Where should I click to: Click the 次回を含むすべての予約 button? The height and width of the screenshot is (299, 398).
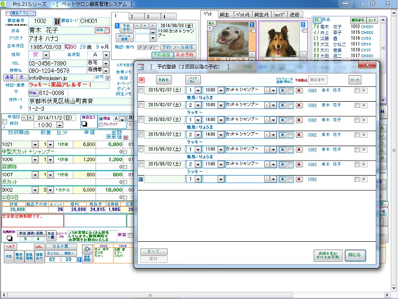click(328, 255)
